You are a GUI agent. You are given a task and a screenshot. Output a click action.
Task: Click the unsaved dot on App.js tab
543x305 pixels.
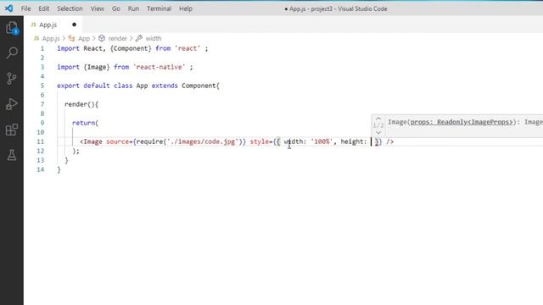tap(74, 25)
